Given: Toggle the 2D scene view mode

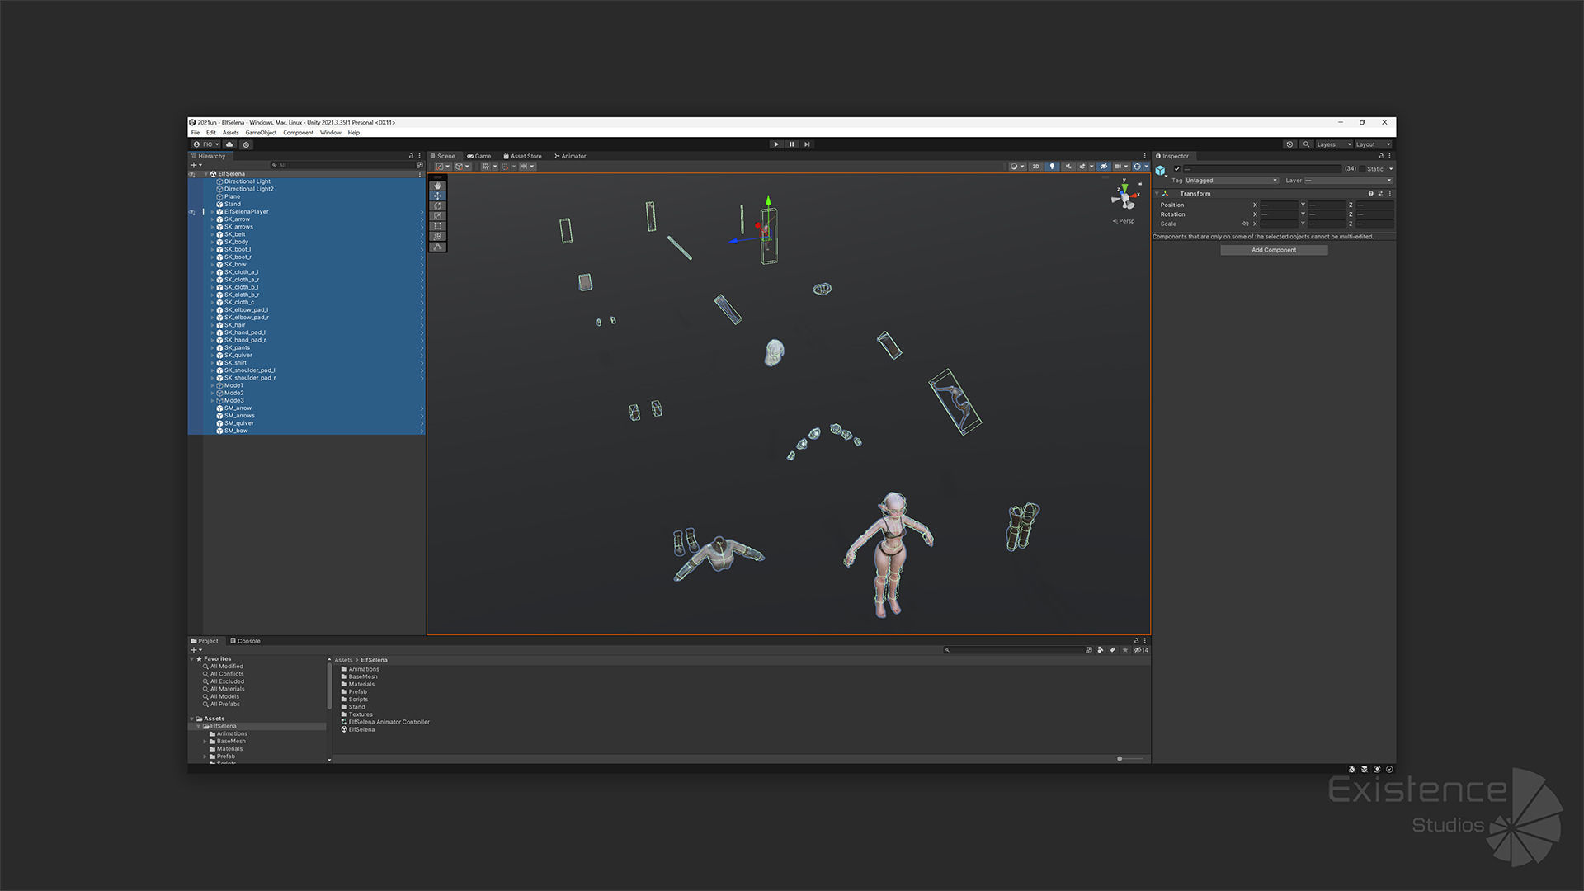Looking at the screenshot, I should [x=1035, y=167].
